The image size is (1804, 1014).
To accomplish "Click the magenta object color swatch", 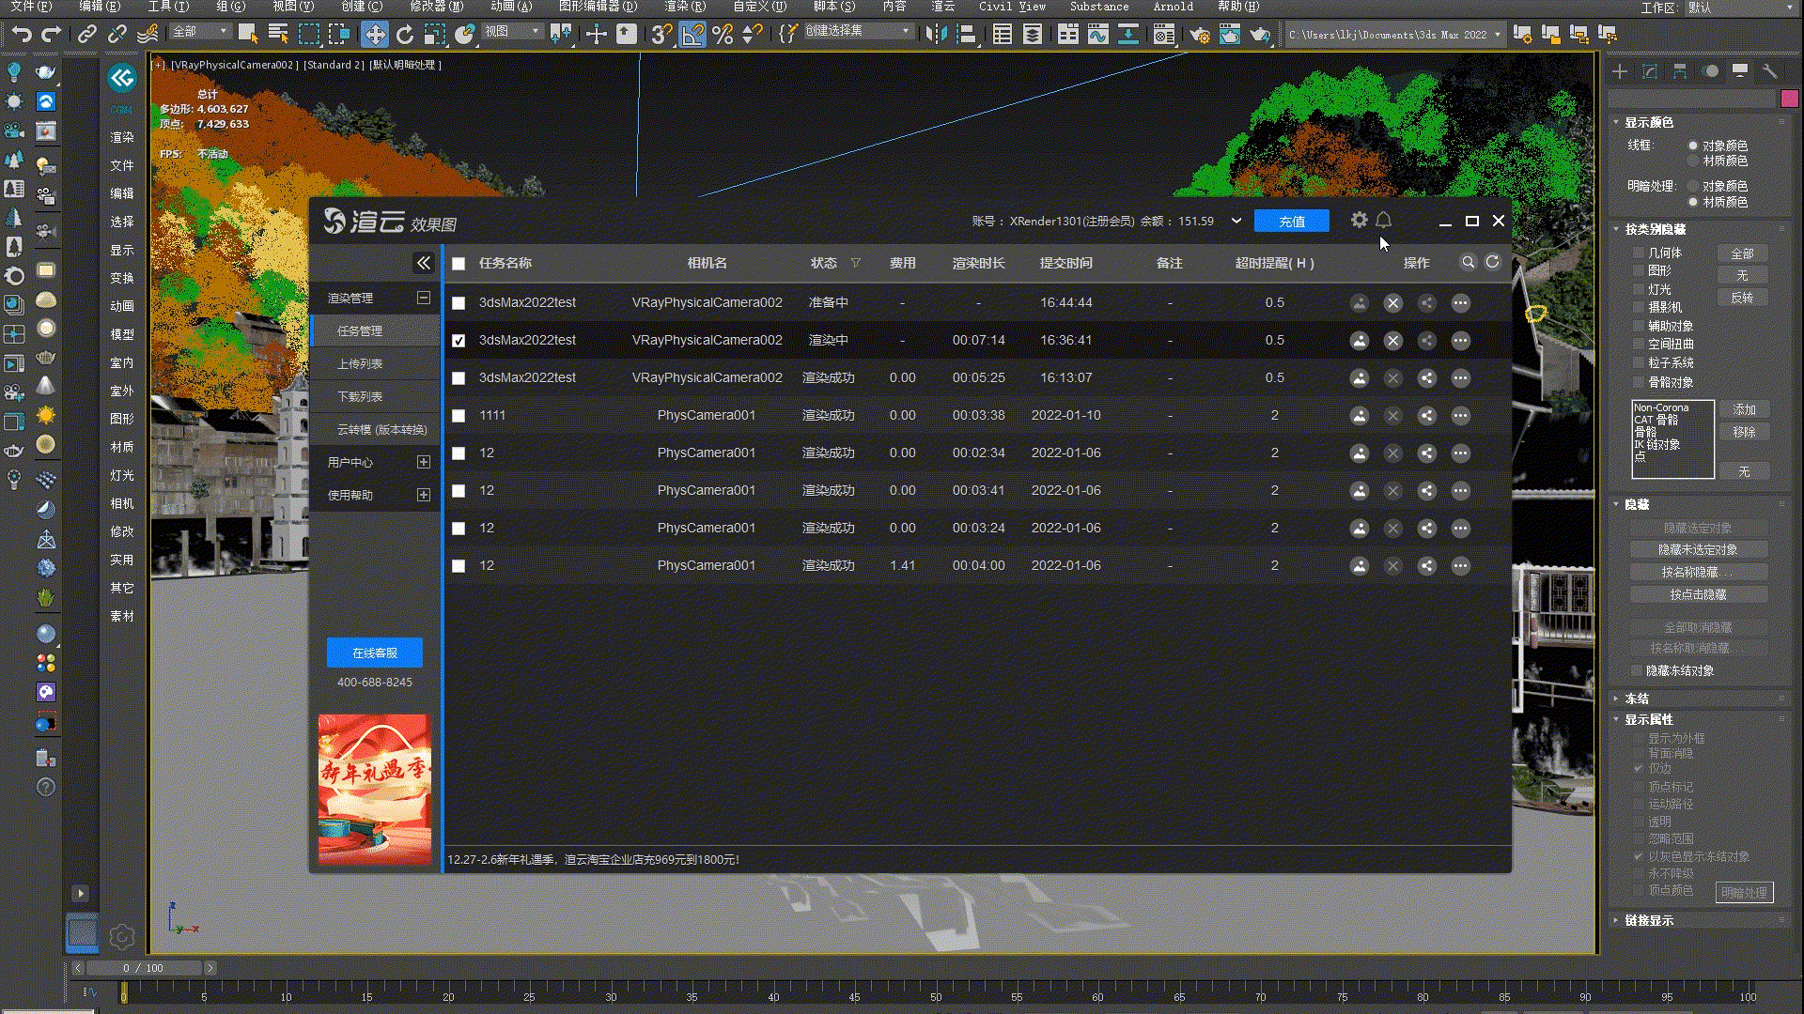I will (1789, 99).
